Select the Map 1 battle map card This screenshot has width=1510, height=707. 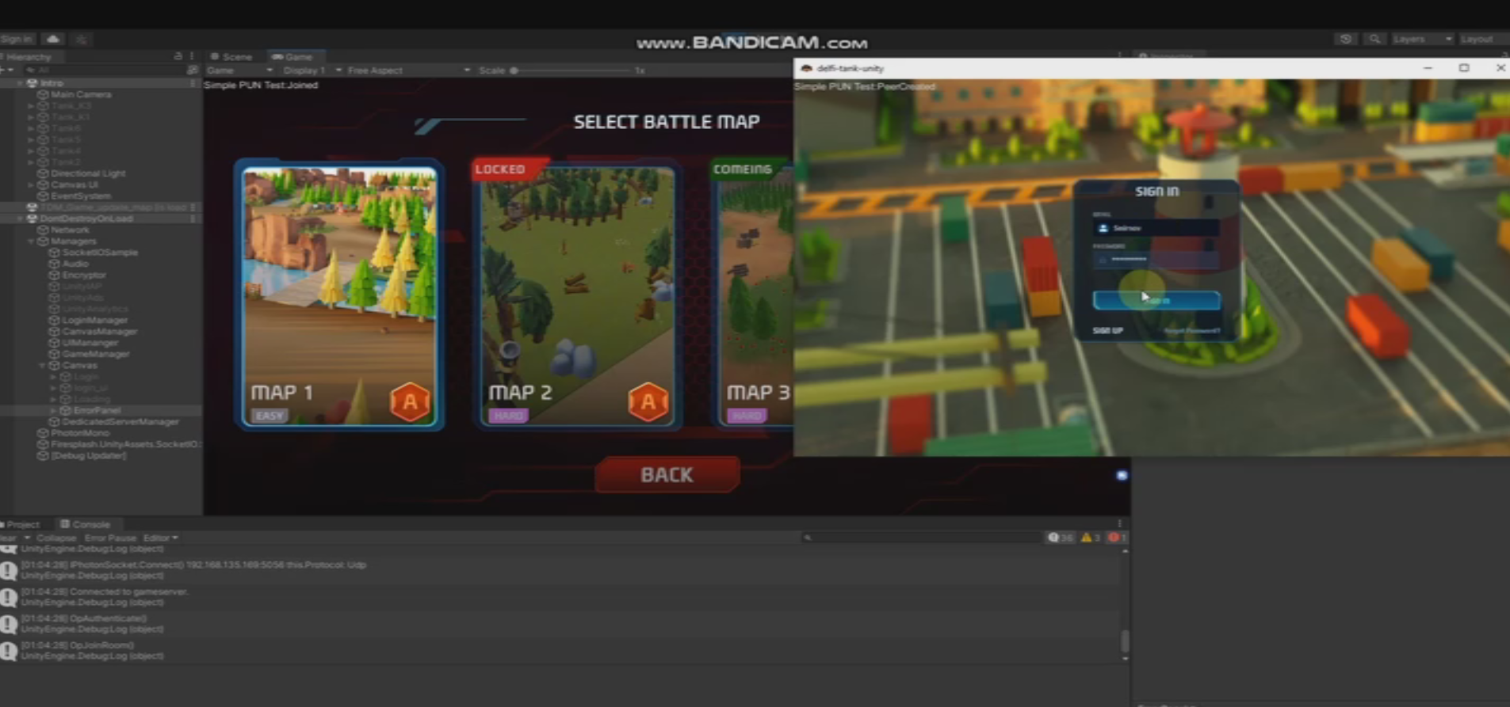[339, 295]
